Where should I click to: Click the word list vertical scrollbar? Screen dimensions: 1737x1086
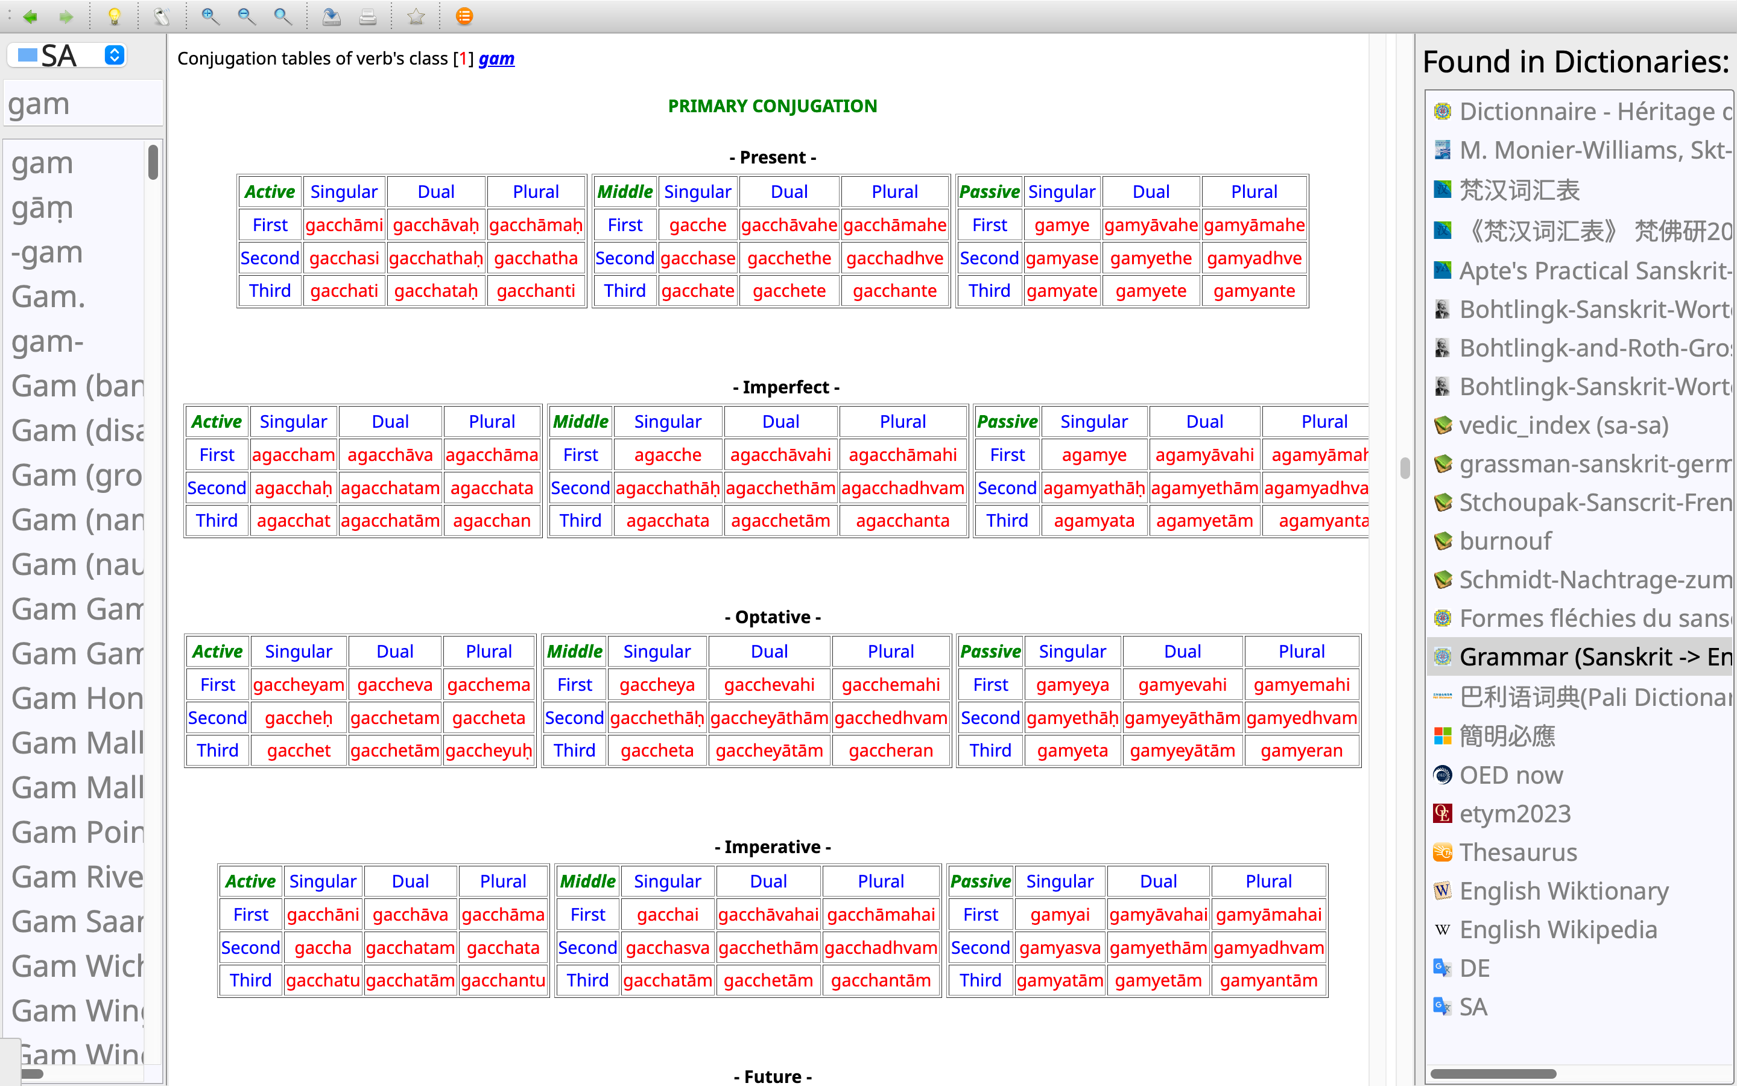(x=153, y=162)
